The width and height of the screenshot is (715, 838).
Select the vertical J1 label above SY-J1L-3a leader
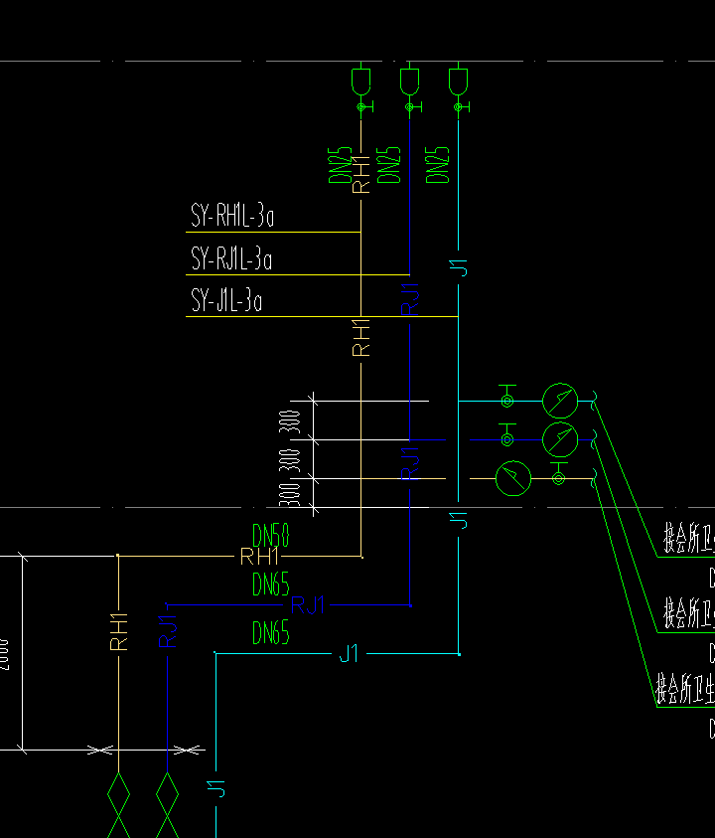(x=459, y=267)
